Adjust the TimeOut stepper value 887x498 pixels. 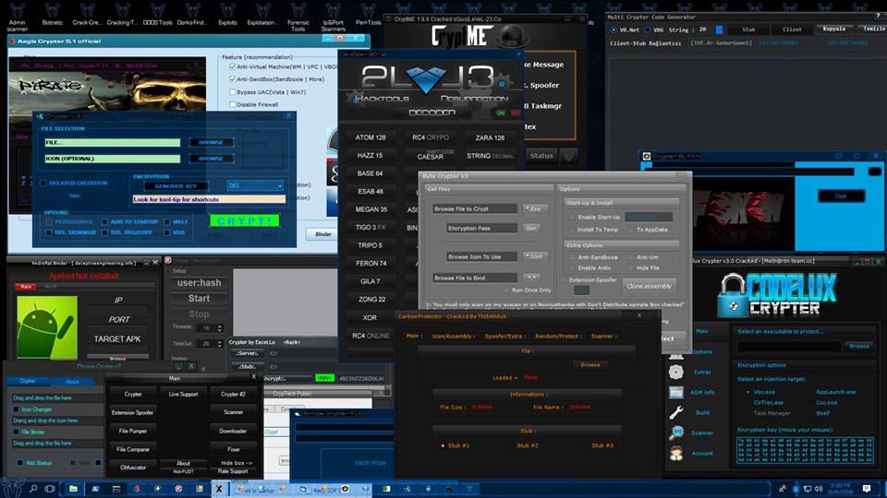click(220, 343)
